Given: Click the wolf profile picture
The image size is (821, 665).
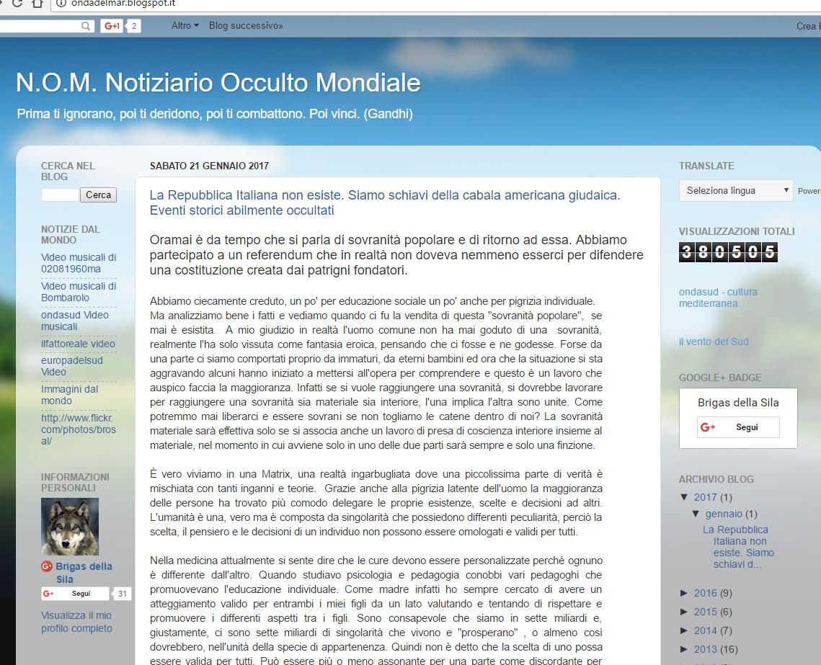Looking at the screenshot, I should (x=70, y=527).
